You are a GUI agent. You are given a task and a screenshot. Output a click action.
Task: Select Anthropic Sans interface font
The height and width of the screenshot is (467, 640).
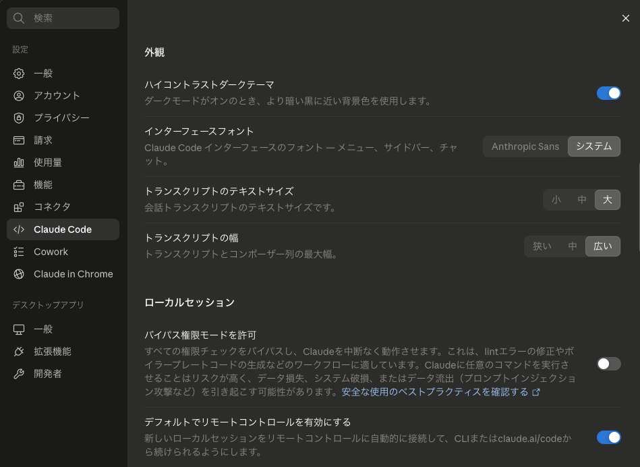tap(525, 146)
